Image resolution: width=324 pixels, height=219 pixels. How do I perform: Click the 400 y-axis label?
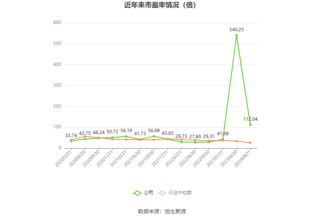[57, 64]
